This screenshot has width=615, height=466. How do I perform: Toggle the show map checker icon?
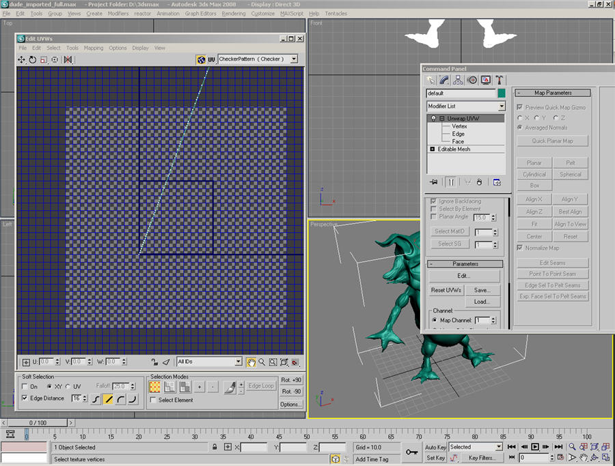point(201,59)
